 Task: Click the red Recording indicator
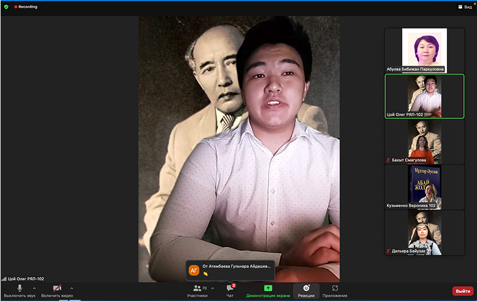(x=26, y=7)
